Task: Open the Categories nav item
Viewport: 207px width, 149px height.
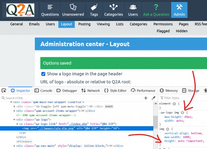Action: point(114,10)
